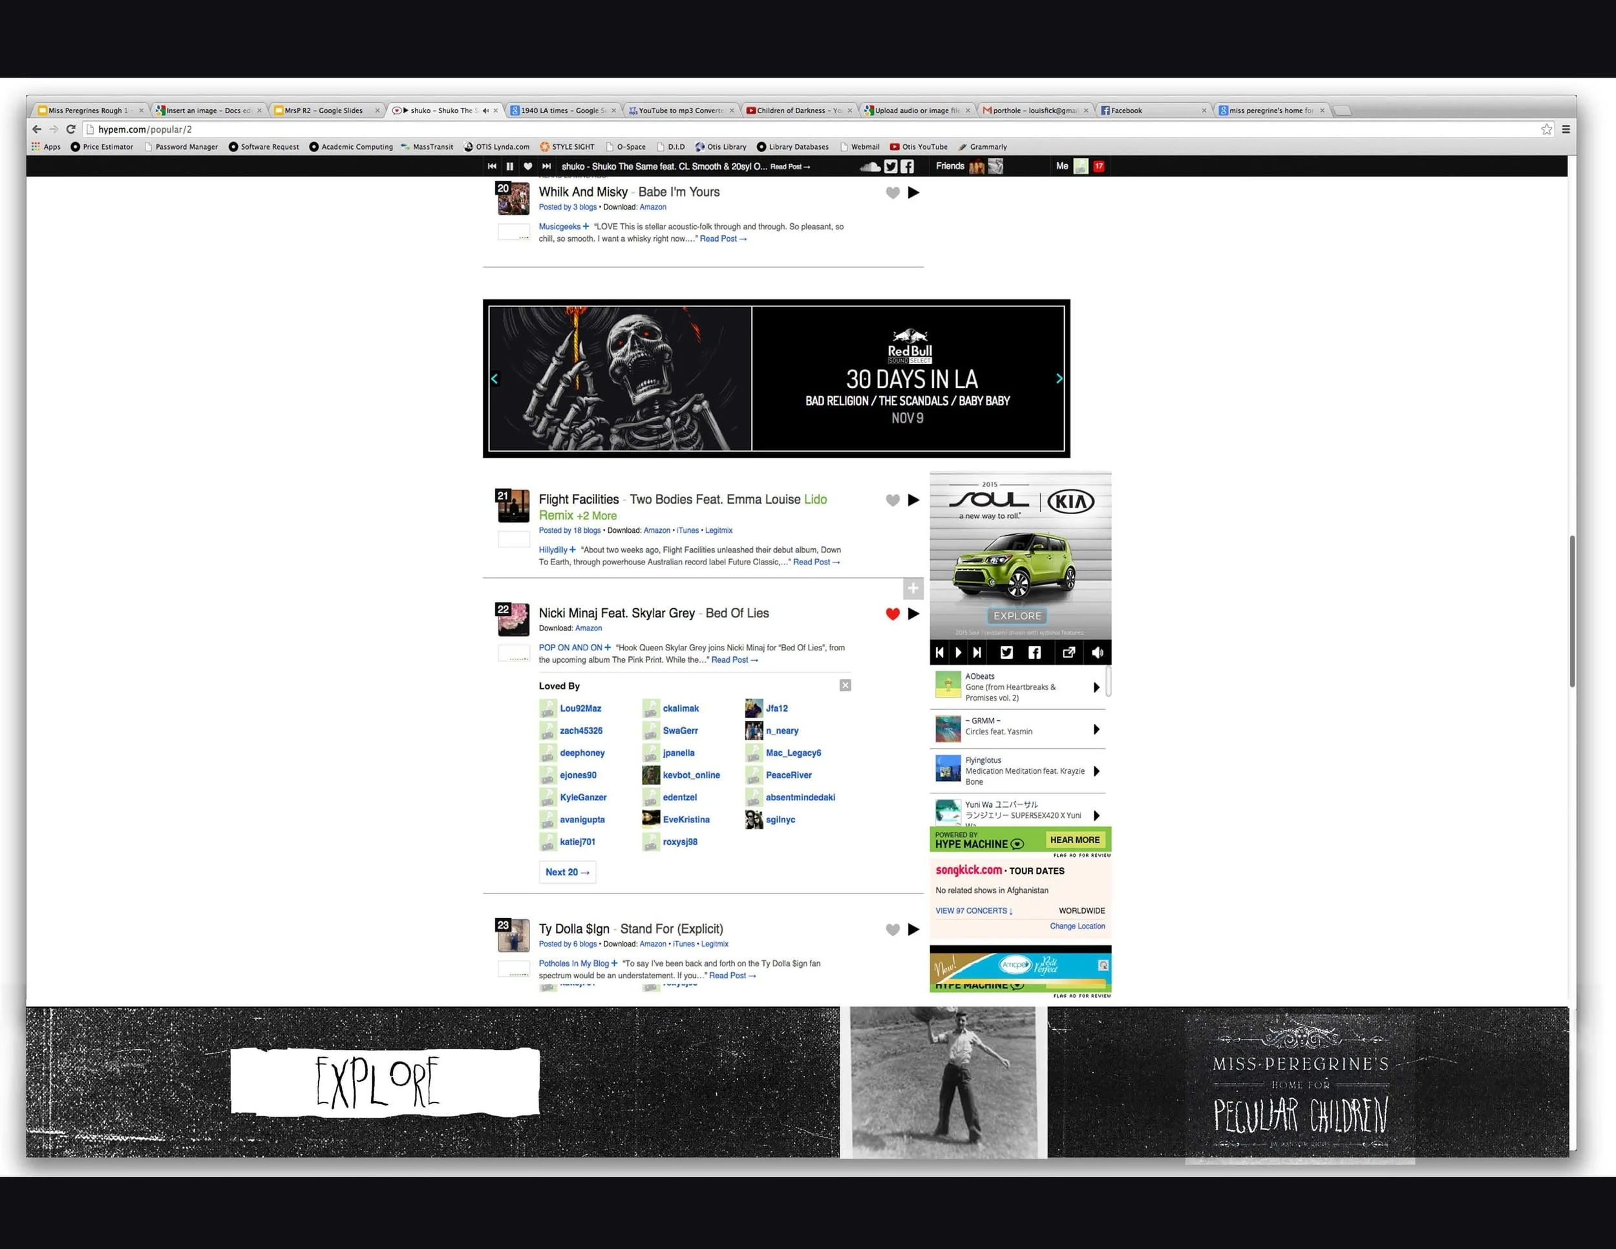Skip to previous track in player bar

[492, 167]
